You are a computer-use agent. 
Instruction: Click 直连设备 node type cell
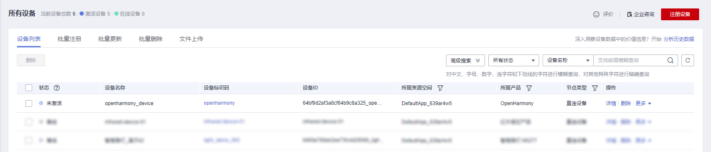click(x=576, y=103)
